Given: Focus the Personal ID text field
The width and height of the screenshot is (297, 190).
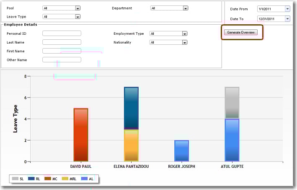Looking at the screenshot, I should (62, 33).
